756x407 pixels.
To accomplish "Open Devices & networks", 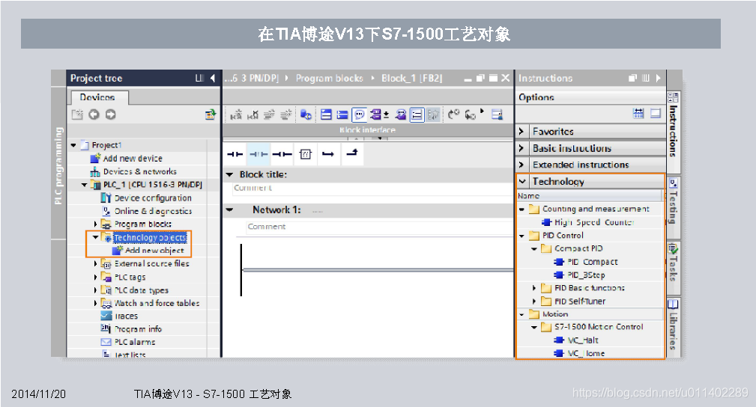I will click(140, 171).
